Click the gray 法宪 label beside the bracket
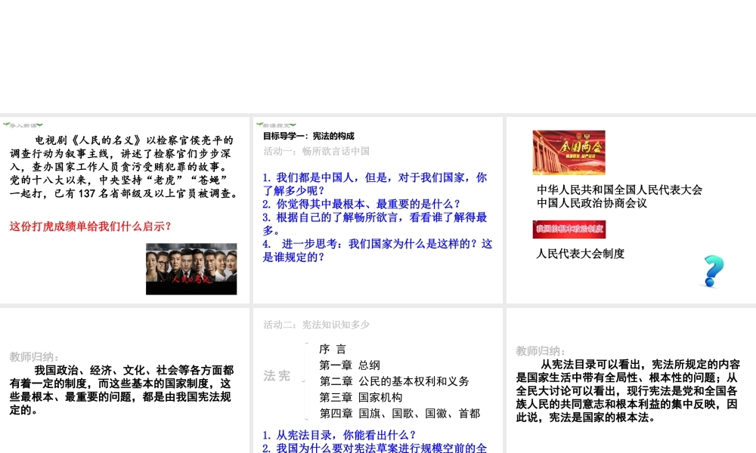Image resolution: width=756 pixels, height=453 pixels. tap(277, 375)
